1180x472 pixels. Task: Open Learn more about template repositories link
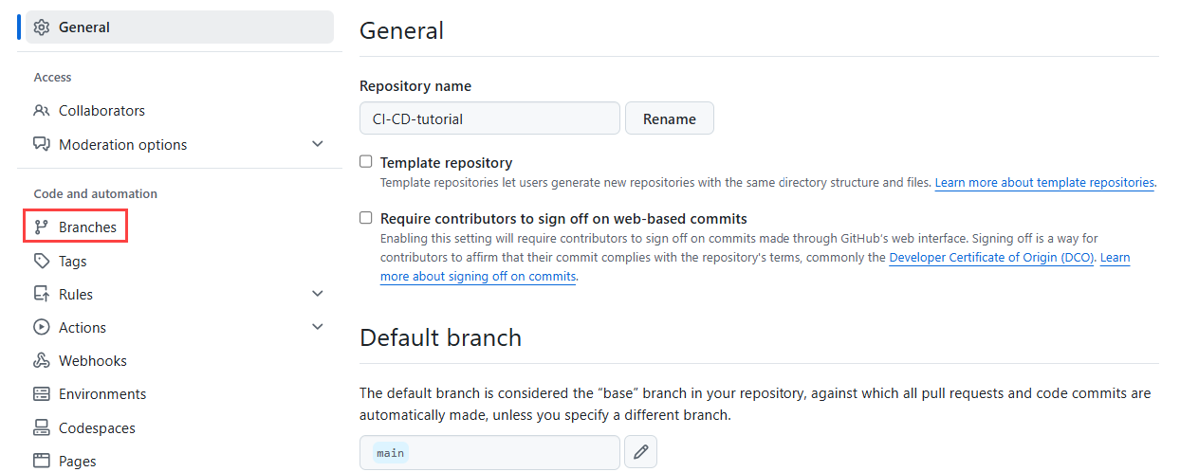pyautogui.click(x=1044, y=183)
